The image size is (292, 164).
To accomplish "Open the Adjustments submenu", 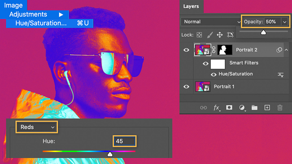I will point(34,15).
